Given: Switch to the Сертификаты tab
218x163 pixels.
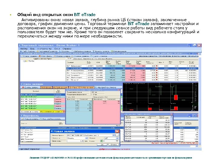Looking at the screenshot, I should (x=88, y=59).
